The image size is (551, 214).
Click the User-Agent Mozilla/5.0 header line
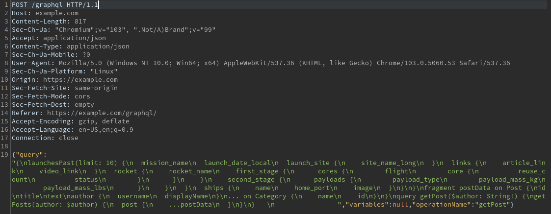coord(261,63)
